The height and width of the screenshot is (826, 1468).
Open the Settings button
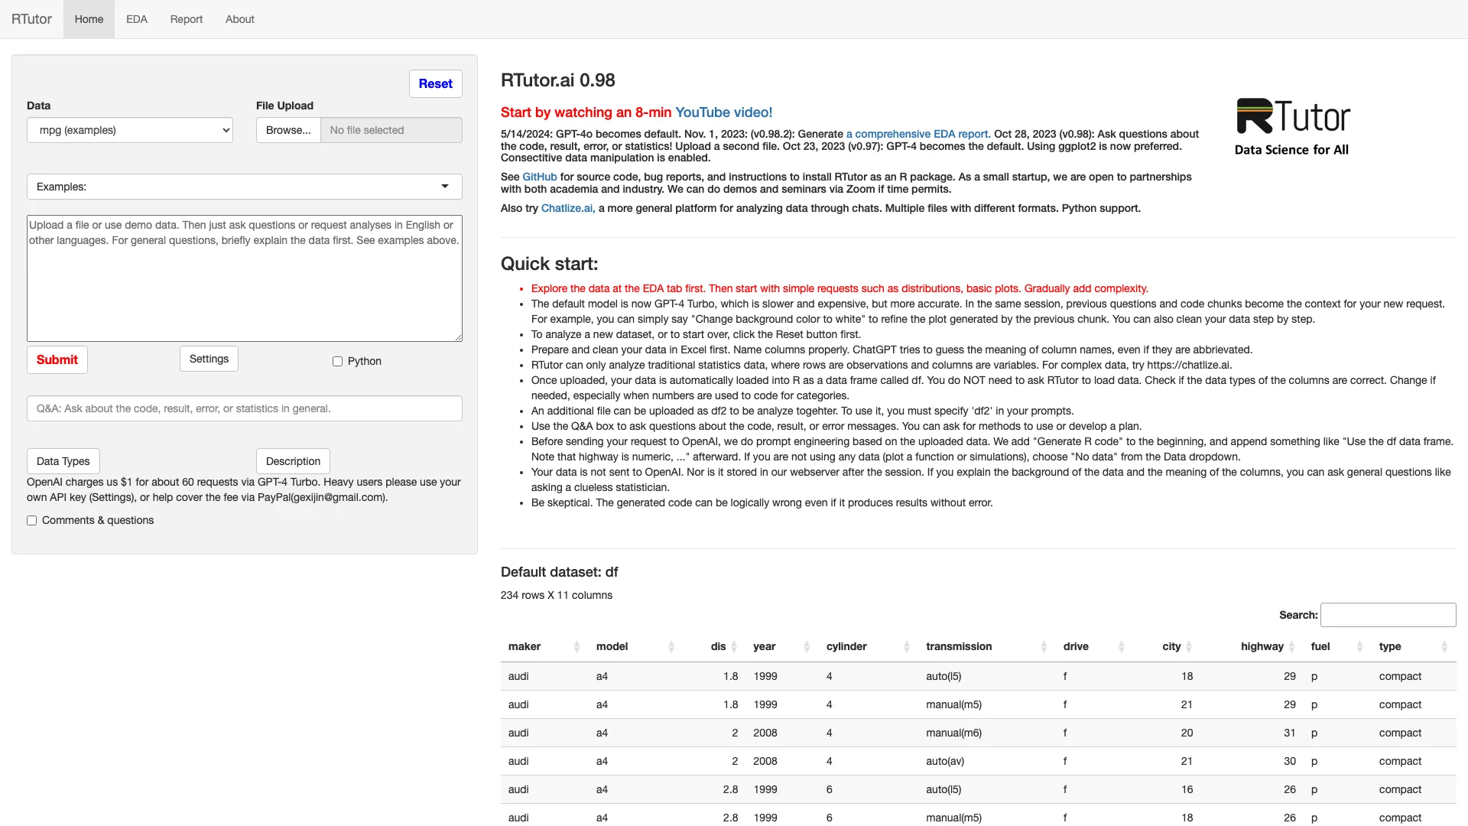209,359
